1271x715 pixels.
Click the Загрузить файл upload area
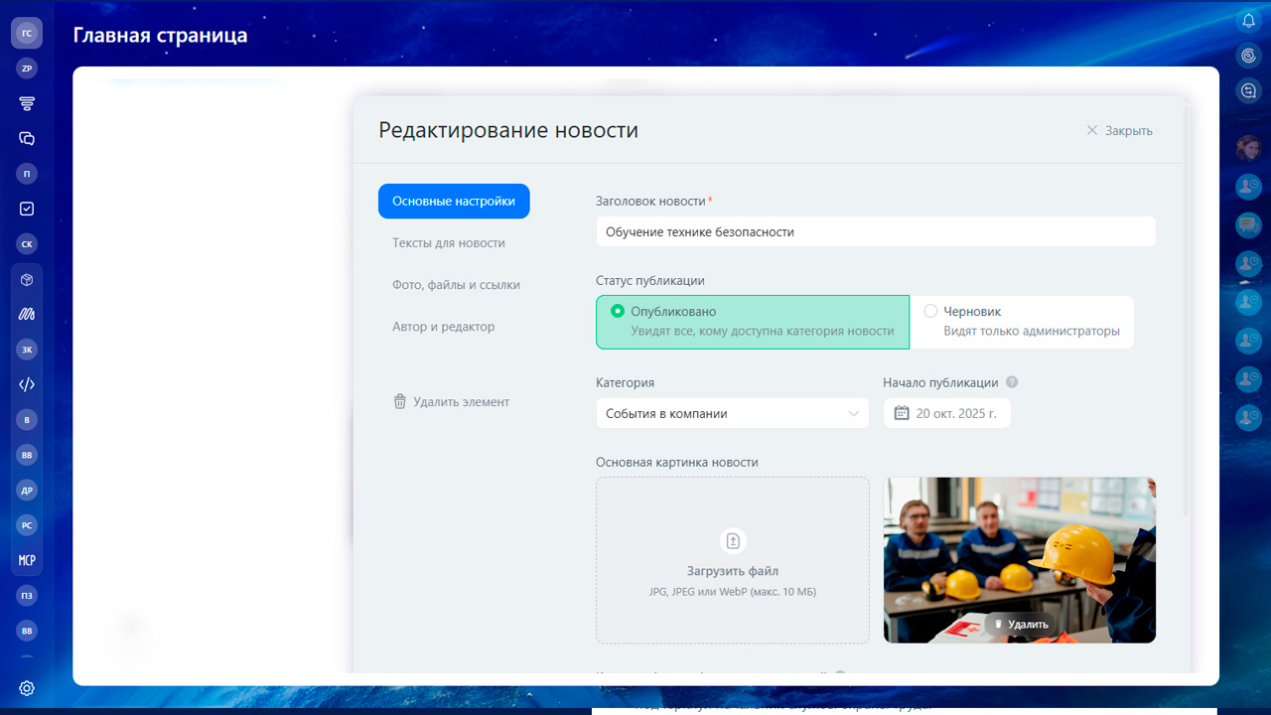733,560
